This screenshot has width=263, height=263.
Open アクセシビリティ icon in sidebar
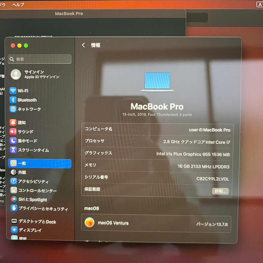coord(14,181)
